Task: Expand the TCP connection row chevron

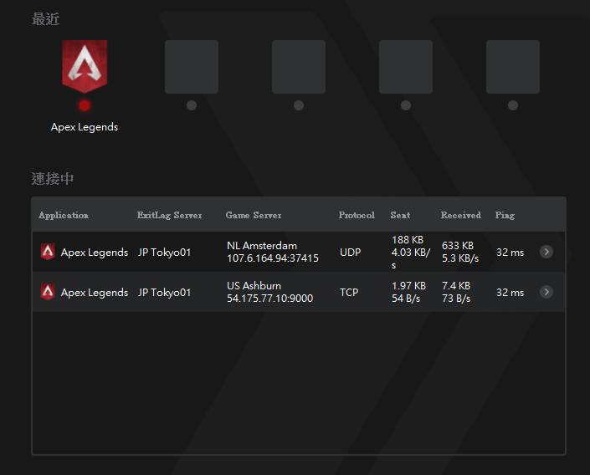Action: coord(546,292)
